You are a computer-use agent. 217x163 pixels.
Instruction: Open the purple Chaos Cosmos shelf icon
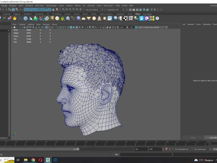tap(147, 19)
